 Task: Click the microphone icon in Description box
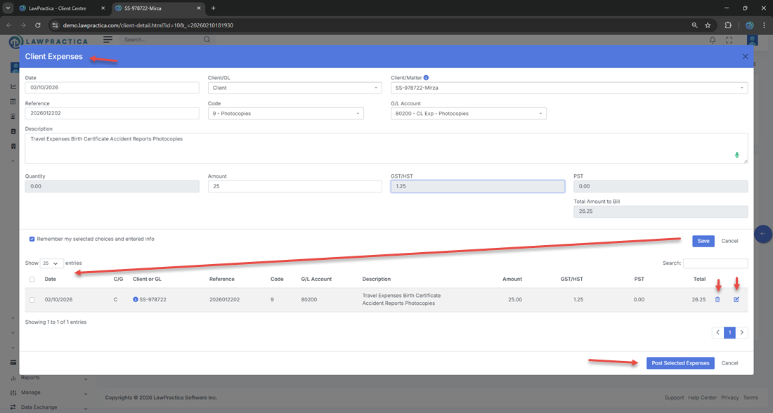(736, 155)
